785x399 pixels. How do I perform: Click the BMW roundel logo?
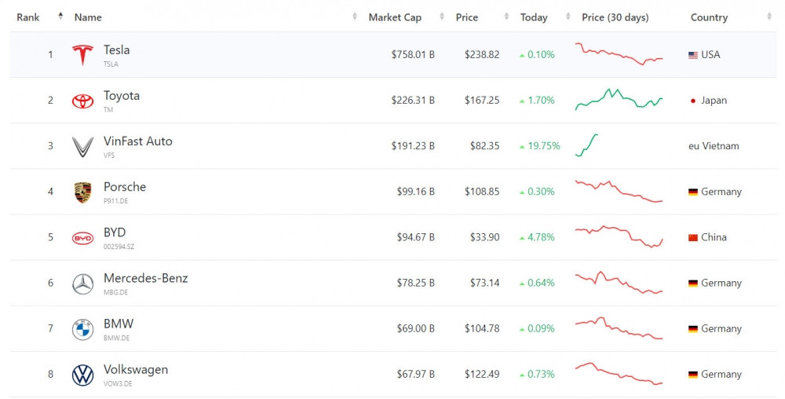click(x=82, y=329)
